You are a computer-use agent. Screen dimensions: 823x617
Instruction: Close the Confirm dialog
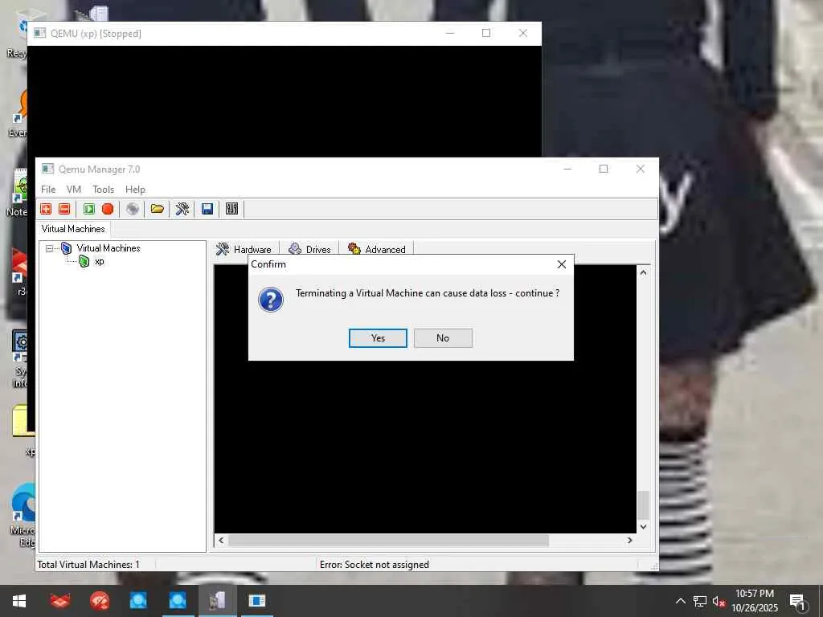(x=562, y=264)
